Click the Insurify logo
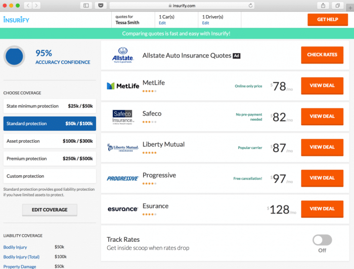Image resolution: width=354 pixels, height=269 pixels. coord(16,20)
